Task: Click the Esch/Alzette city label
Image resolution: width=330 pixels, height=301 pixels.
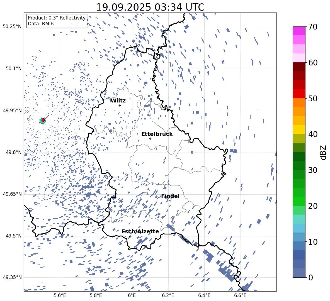Action: [x=140, y=231]
